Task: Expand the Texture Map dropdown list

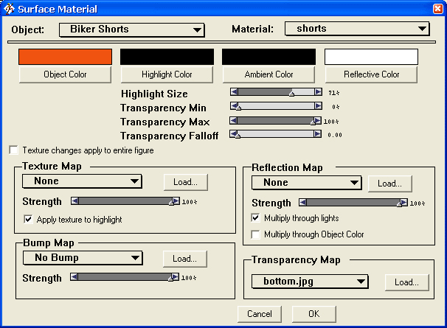Action: (x=82, y=181)
